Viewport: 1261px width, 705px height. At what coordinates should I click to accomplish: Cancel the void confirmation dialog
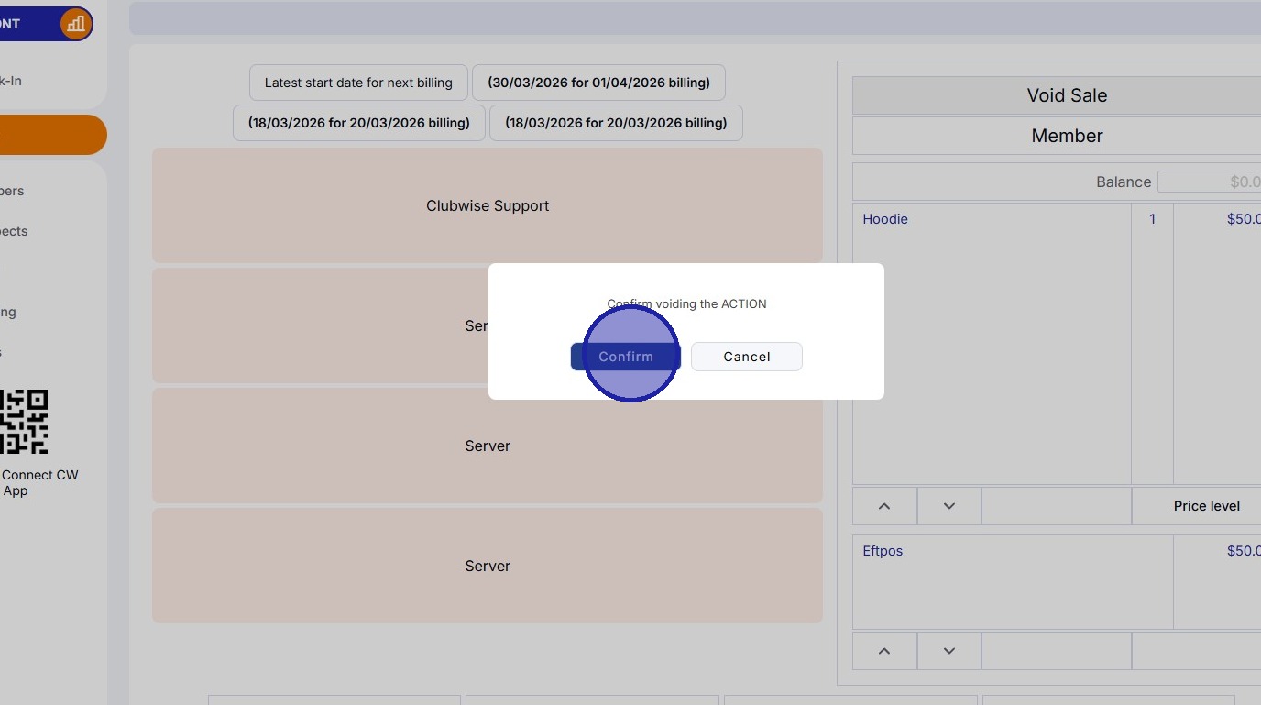coord(747,357)
